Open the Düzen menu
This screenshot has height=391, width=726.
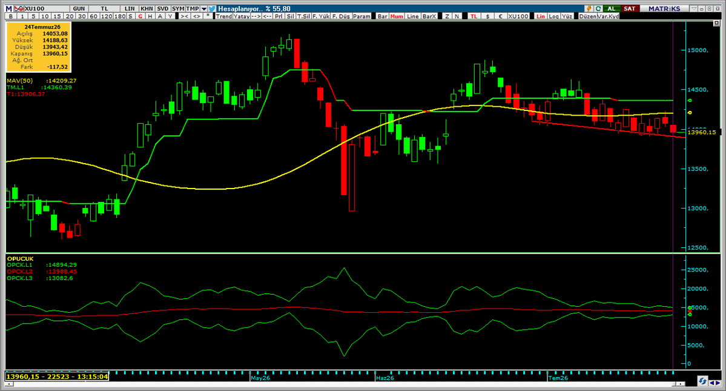pos(587,16)
